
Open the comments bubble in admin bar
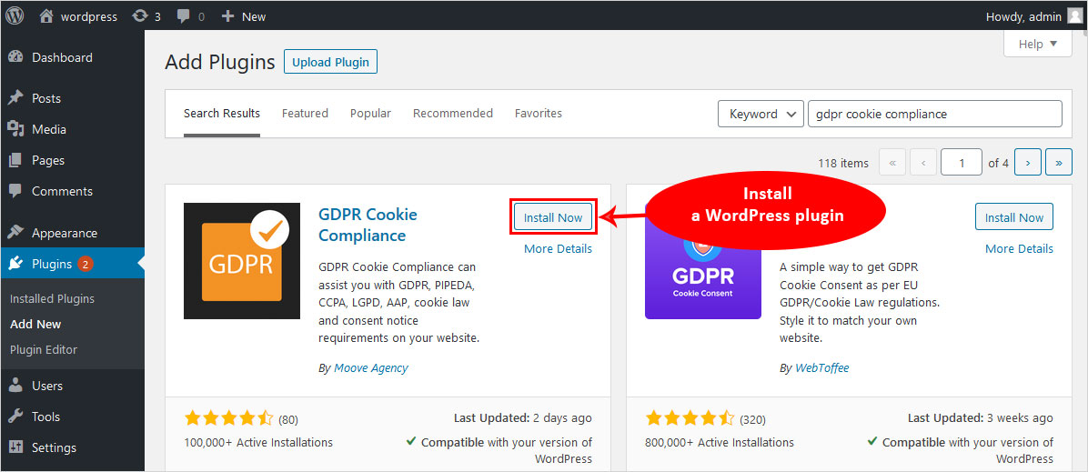tap(185, 16)
